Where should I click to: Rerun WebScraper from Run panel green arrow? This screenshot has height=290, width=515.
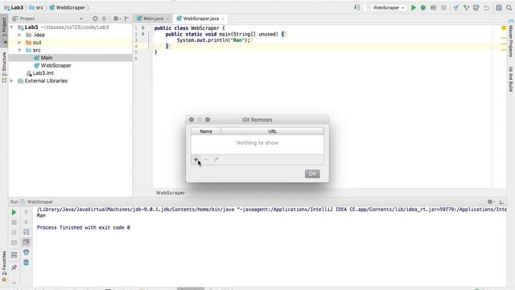coord(14,213)
